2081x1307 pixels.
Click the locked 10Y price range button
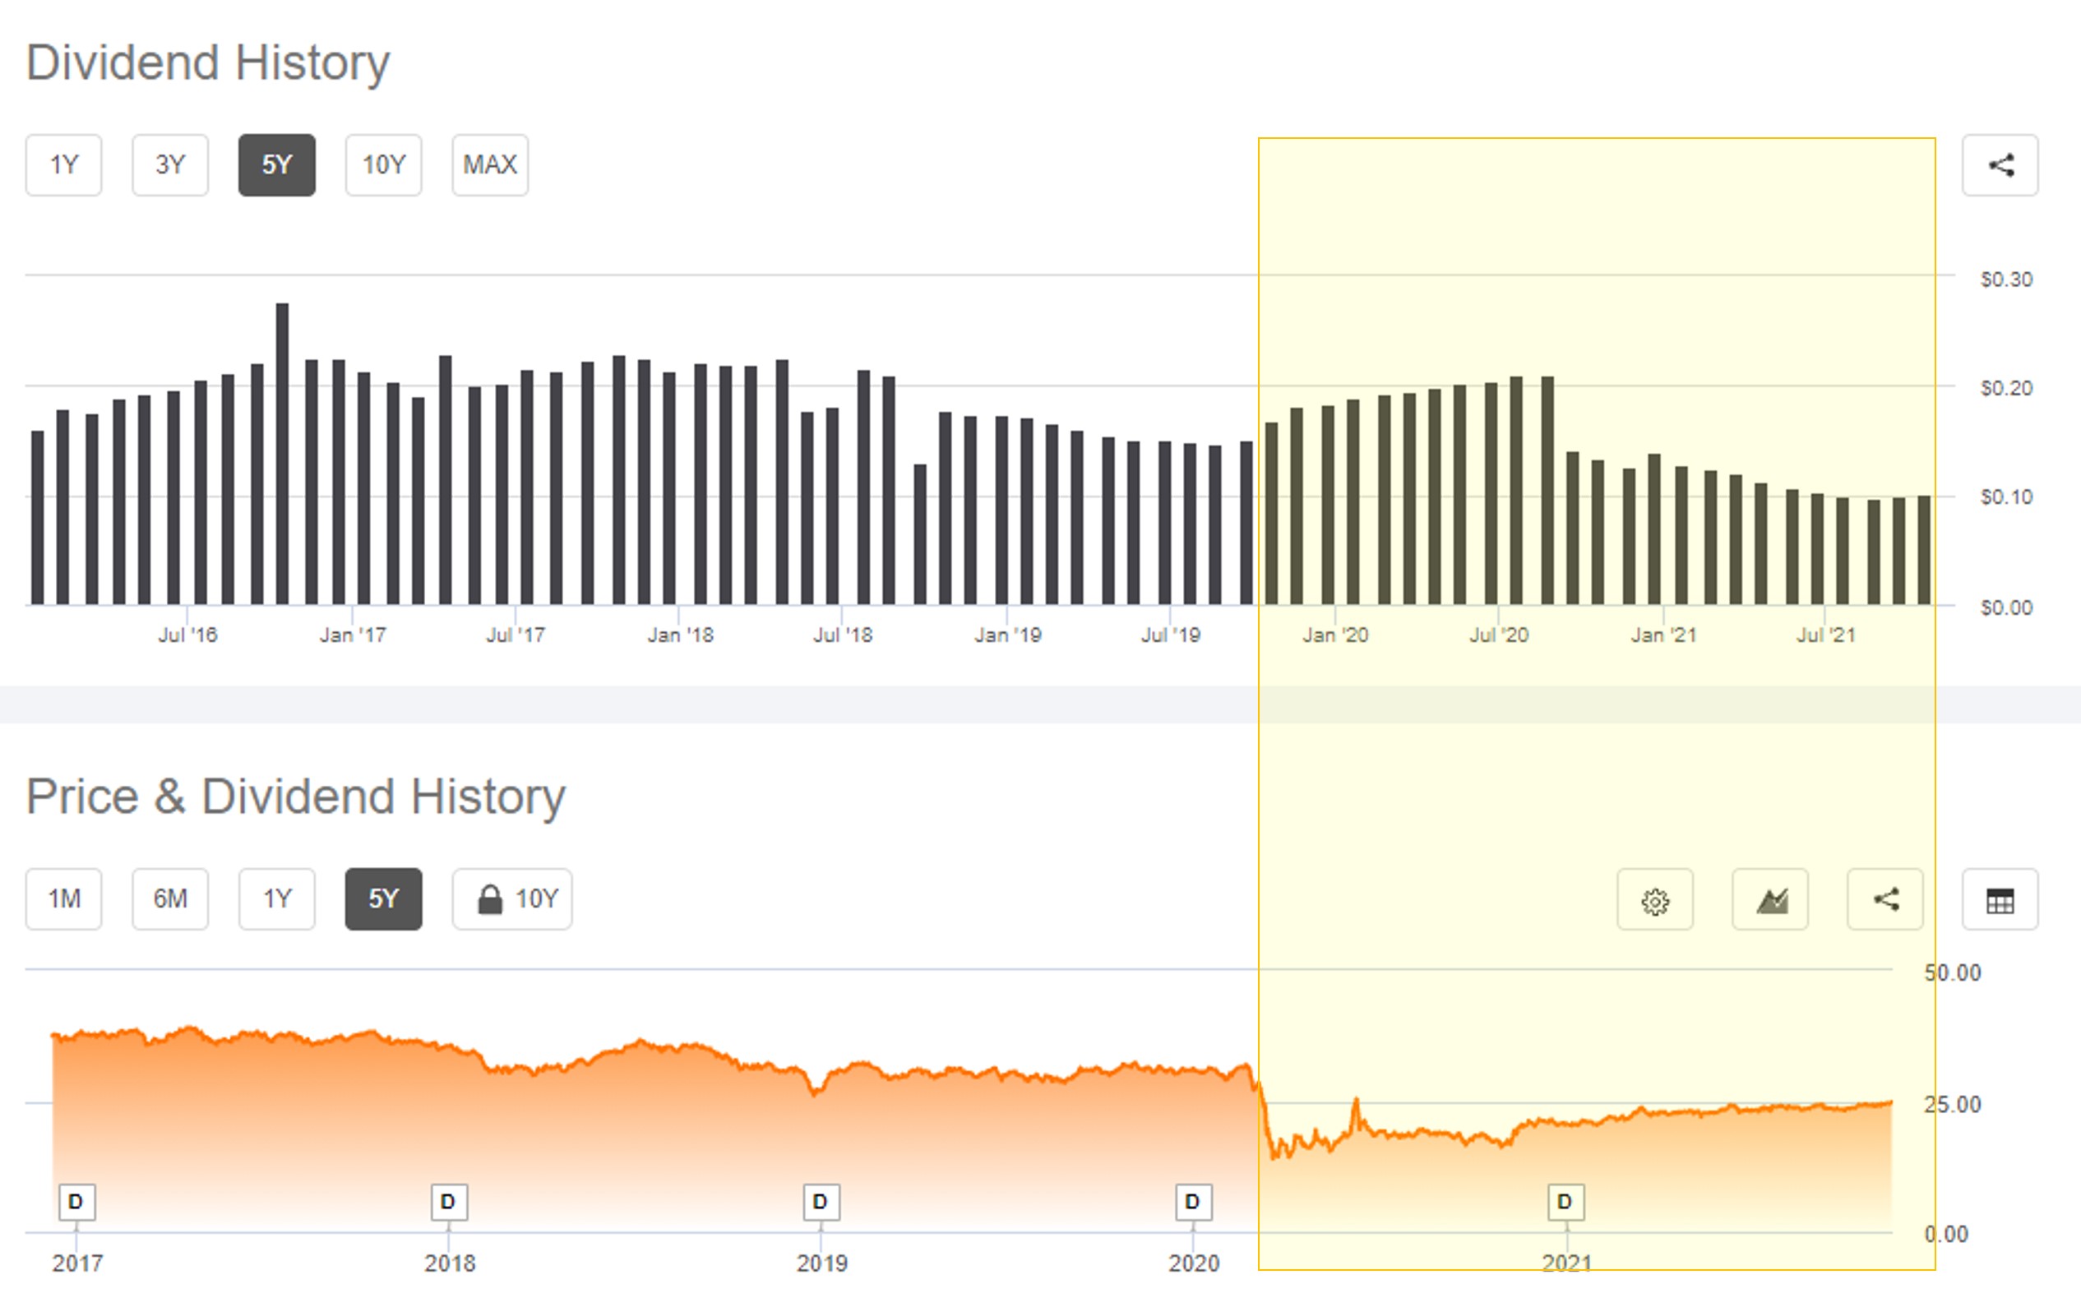[512, 899]
